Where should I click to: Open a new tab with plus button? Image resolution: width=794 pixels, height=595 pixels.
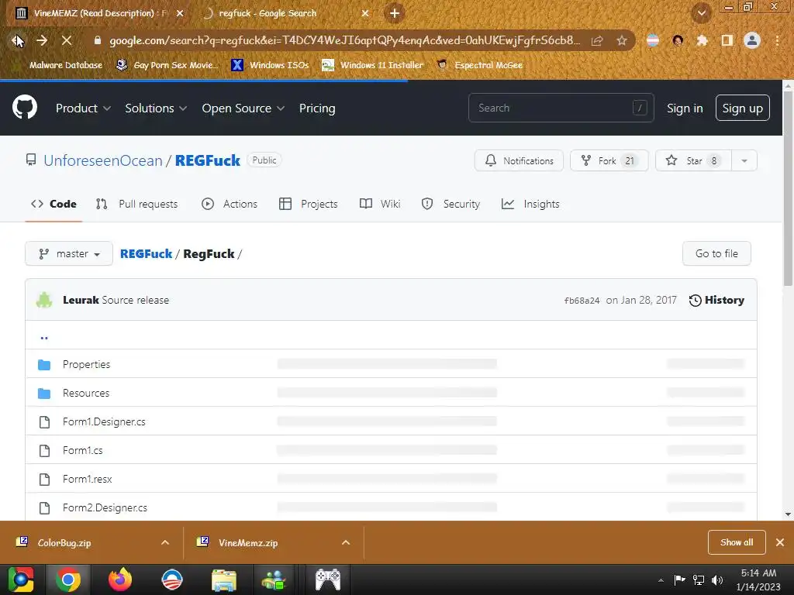click(x=395, y=13)
